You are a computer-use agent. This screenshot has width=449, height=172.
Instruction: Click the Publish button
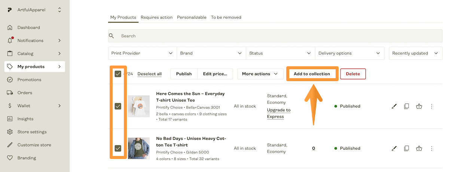point(184,74)
